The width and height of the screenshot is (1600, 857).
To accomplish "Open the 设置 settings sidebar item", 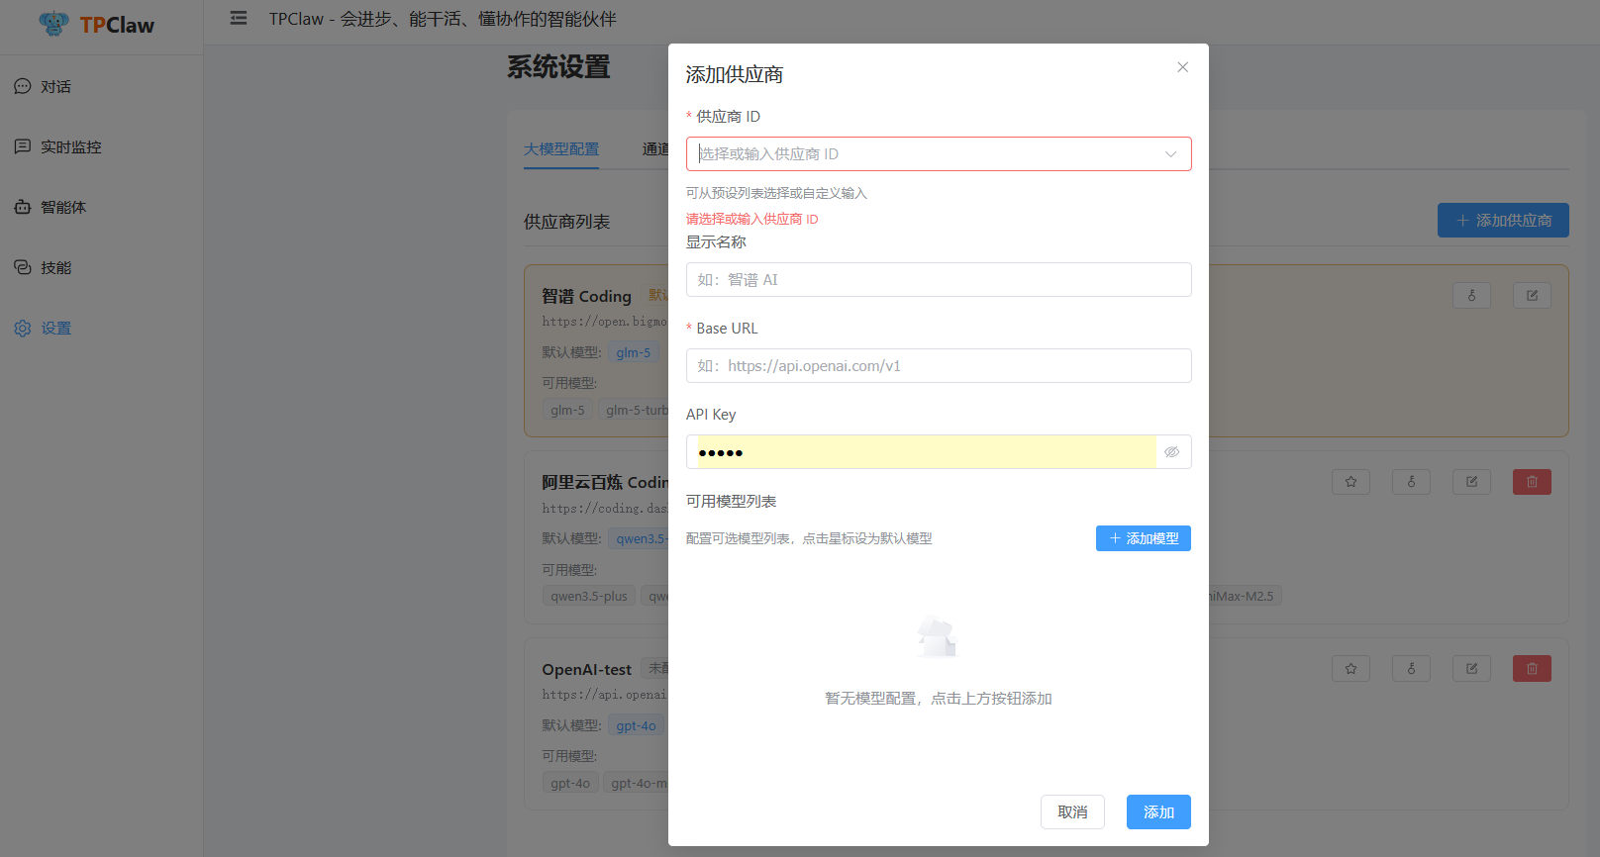I will (102, 328).
